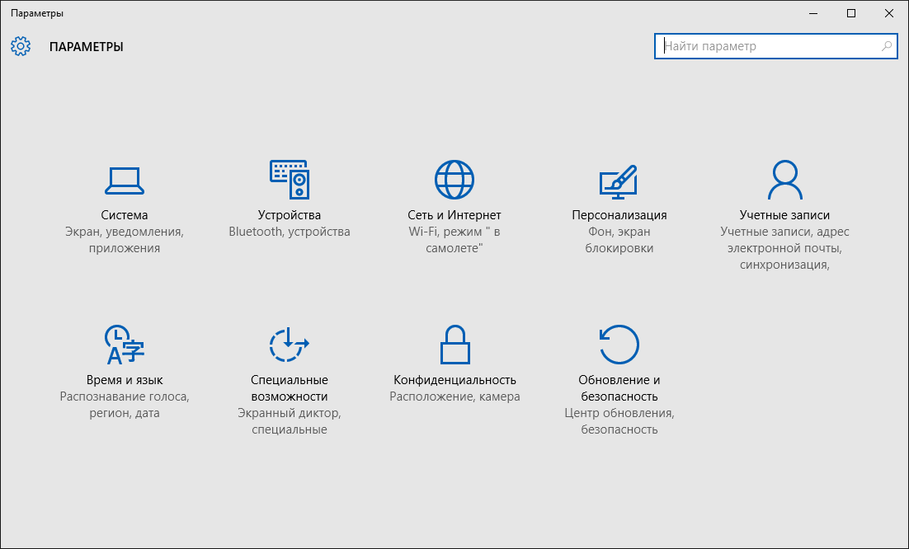The image size is (909, 549).
Task: Click the Распознавание голоса, регион, дата description
Action: [125, 405]
